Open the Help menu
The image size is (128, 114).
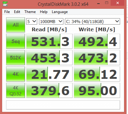44,12
